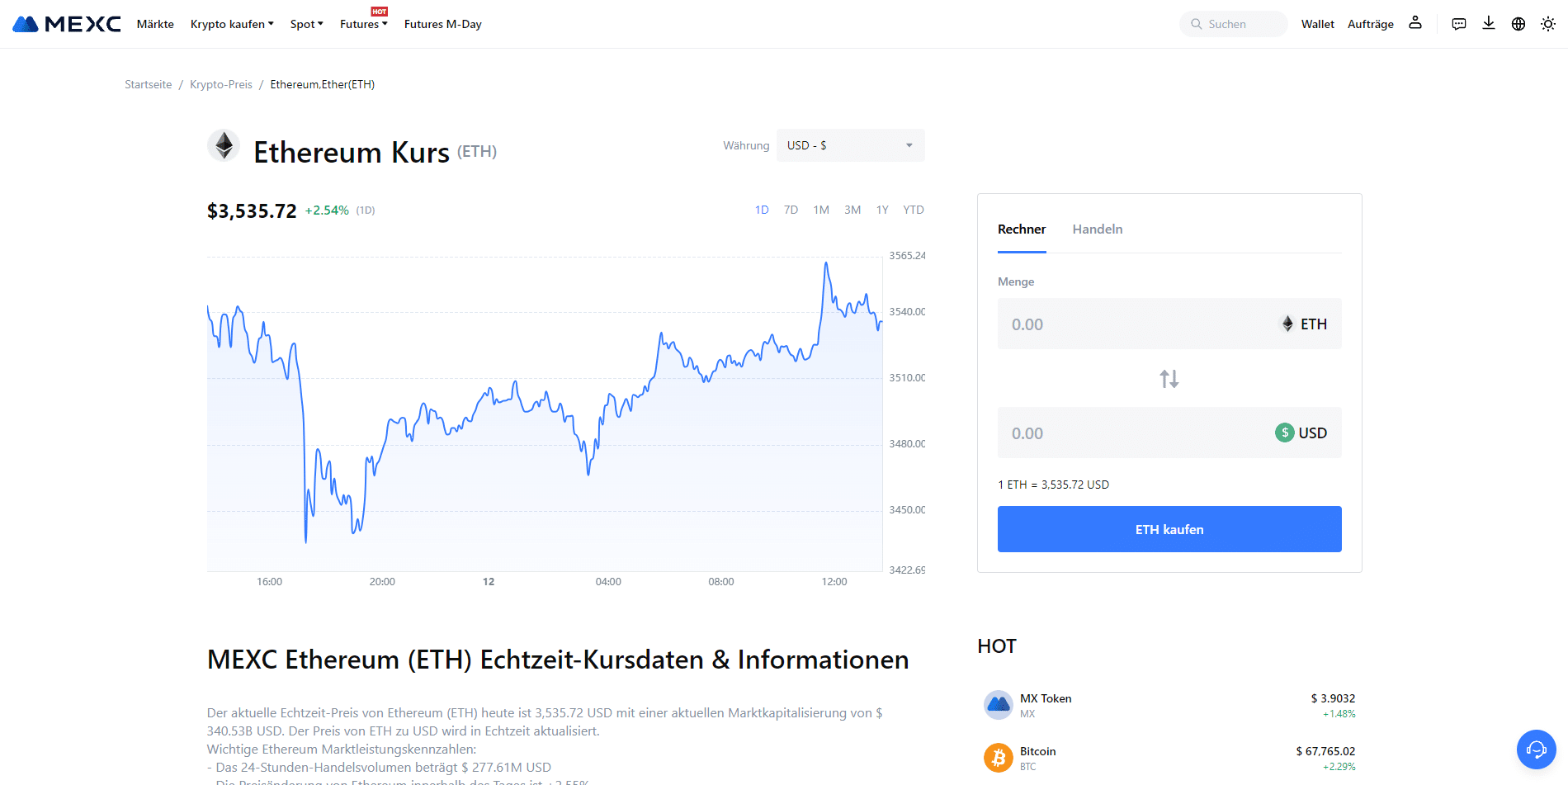Expand the Futures dropdown menu
1568x785 pixels.
point(364,24)
